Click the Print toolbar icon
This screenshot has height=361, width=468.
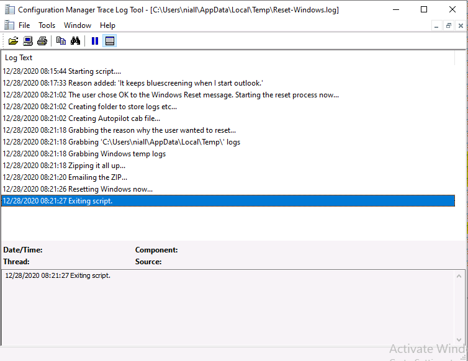pyautogui.click(x=42, y=41)
